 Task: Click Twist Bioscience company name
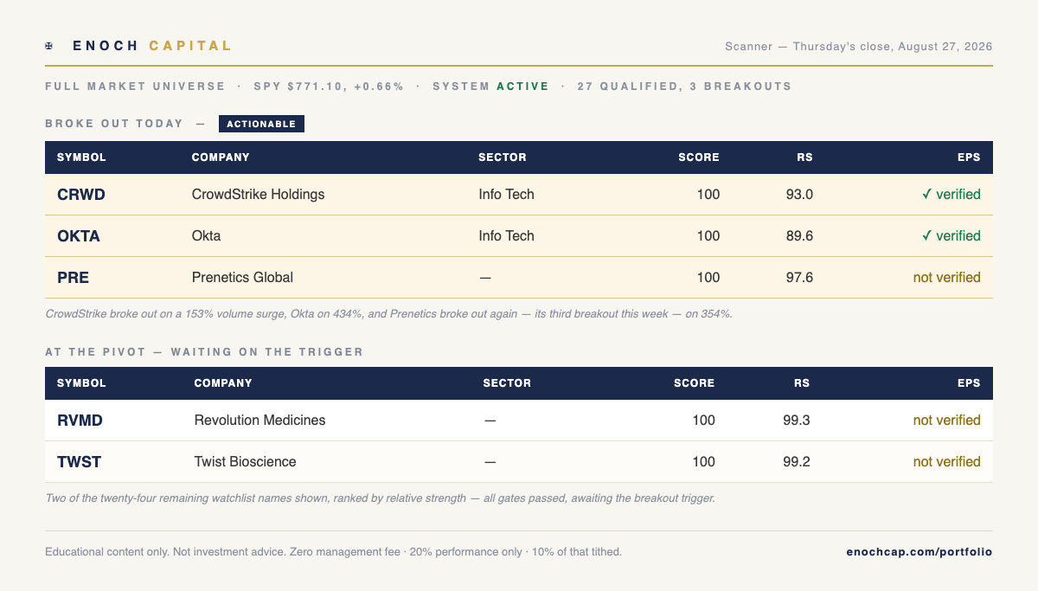(x=246, y=462)
